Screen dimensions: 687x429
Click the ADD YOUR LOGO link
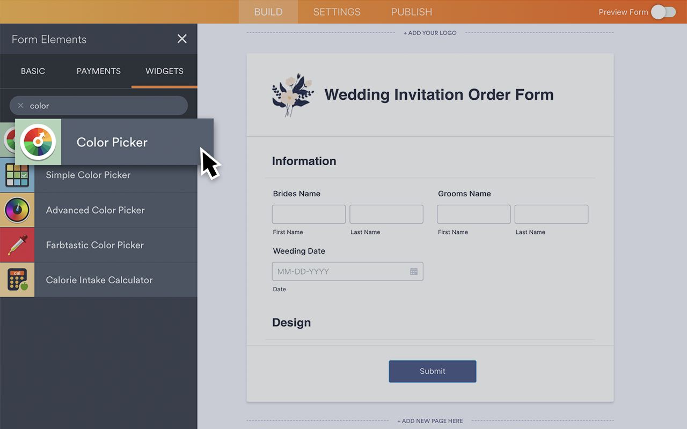[430, 33]
